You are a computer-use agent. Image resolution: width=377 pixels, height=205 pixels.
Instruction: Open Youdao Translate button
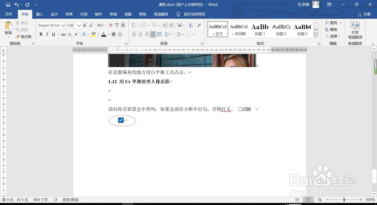[355, 30]
